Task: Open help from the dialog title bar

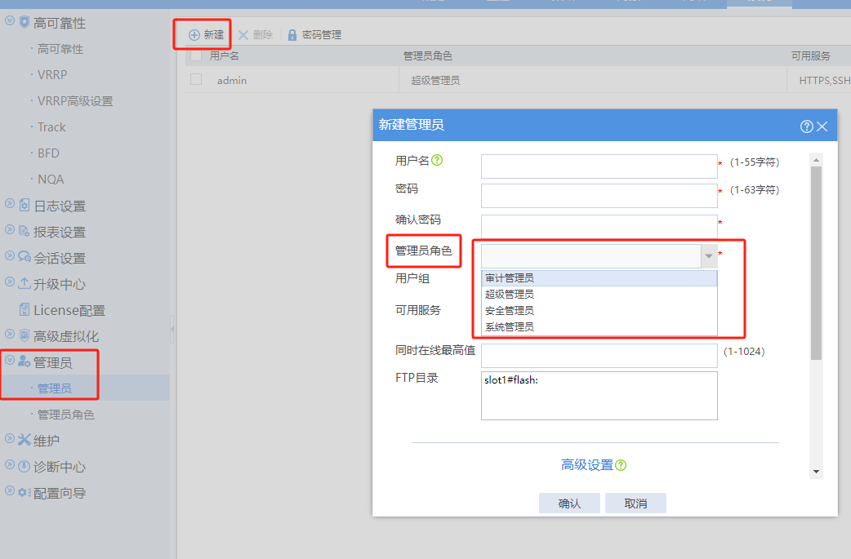Action: (x=807, y=126)
